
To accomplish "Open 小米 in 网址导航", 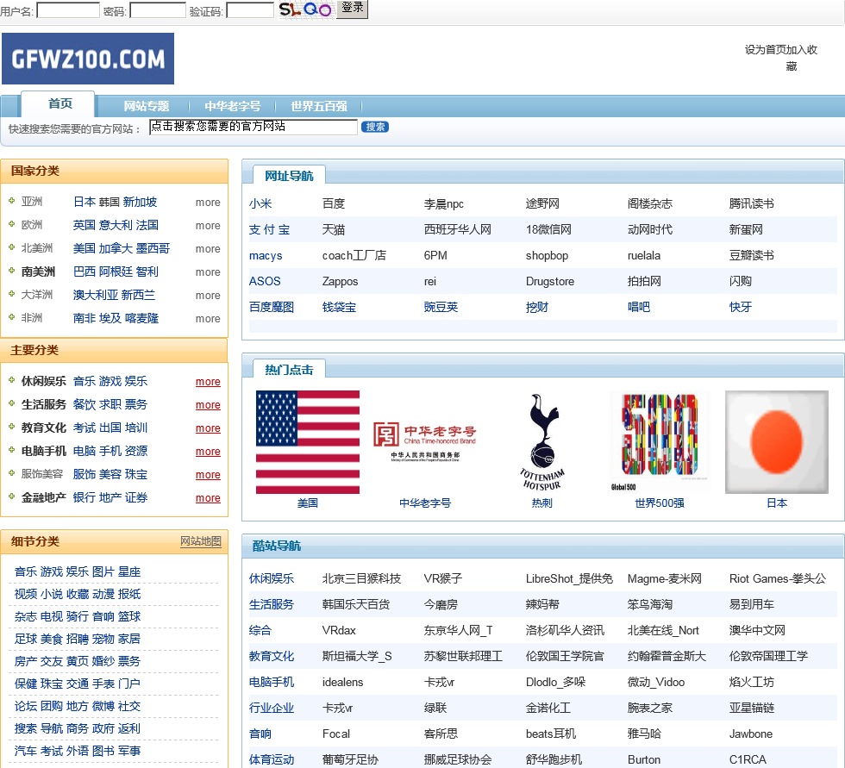I will [260, 203].
